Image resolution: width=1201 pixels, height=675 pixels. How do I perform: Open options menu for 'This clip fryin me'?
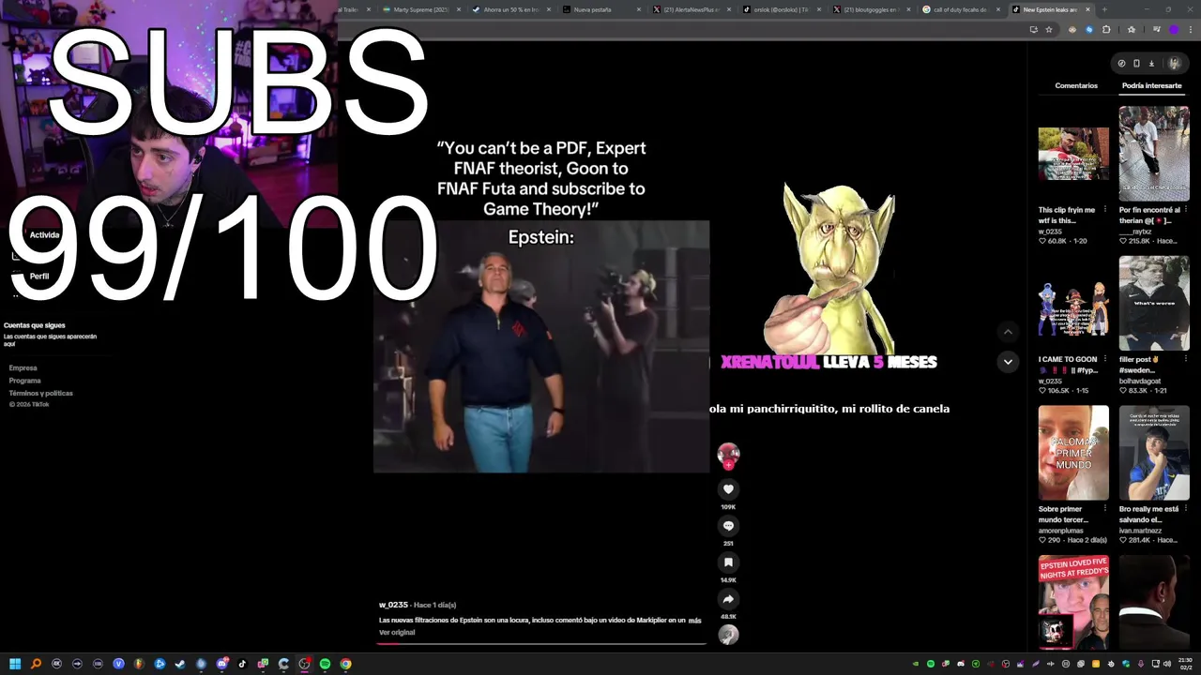tap(1104, 210)
